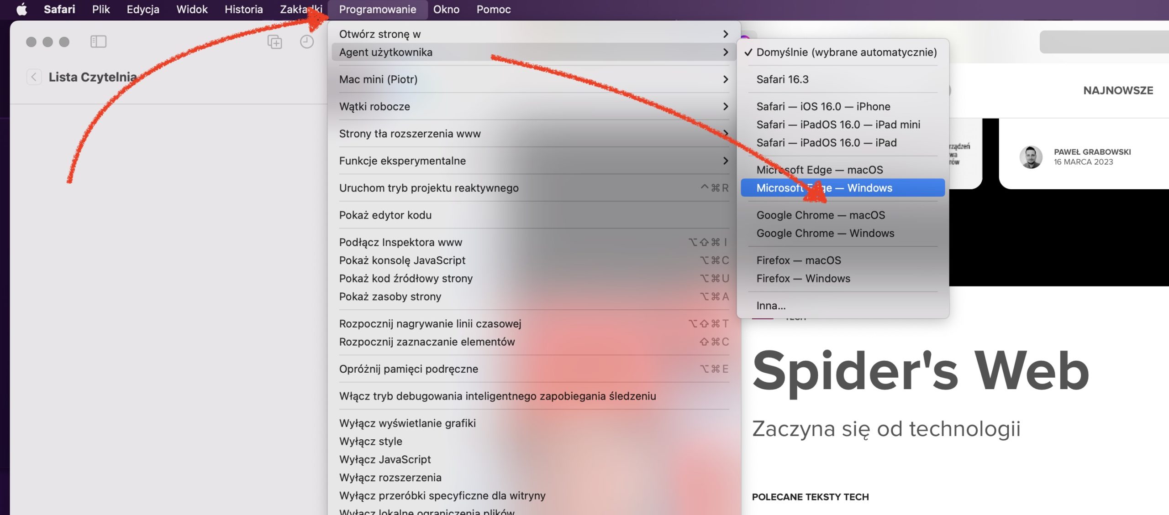Select Microsoft Edge — macOS agent
1169x515 pixels.
click(843, 170)
